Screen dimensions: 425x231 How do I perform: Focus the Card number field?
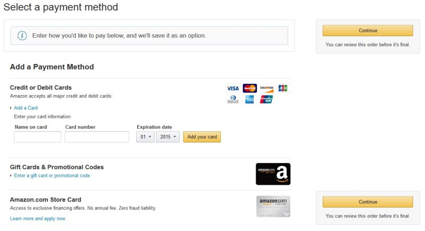[x=97, y=137]
